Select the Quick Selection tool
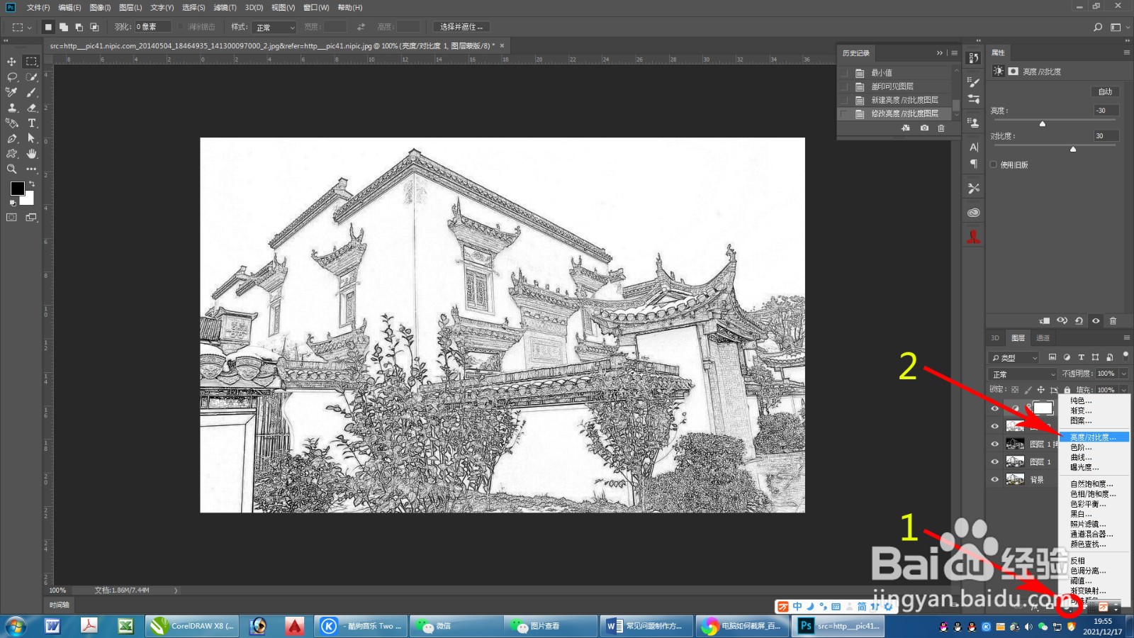The height and width of the screenshot is (638, 1134). [31, 77]
